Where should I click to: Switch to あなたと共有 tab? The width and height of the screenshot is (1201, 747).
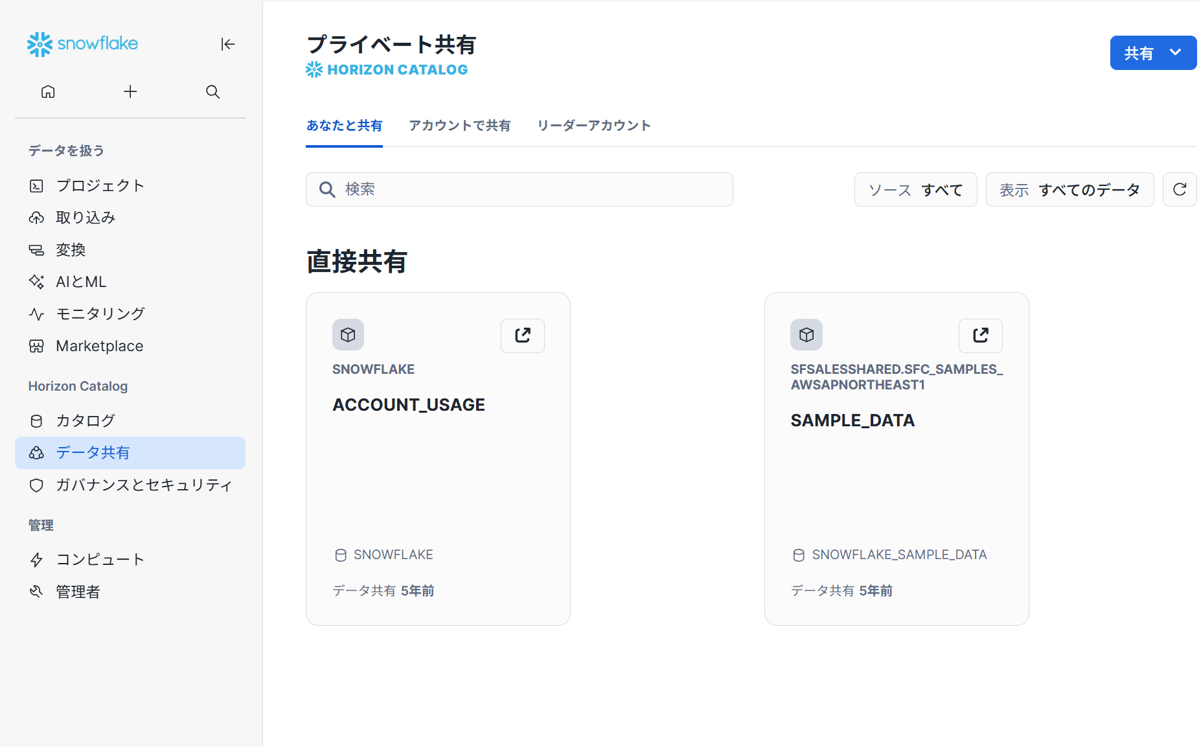[x=344, y=126]
